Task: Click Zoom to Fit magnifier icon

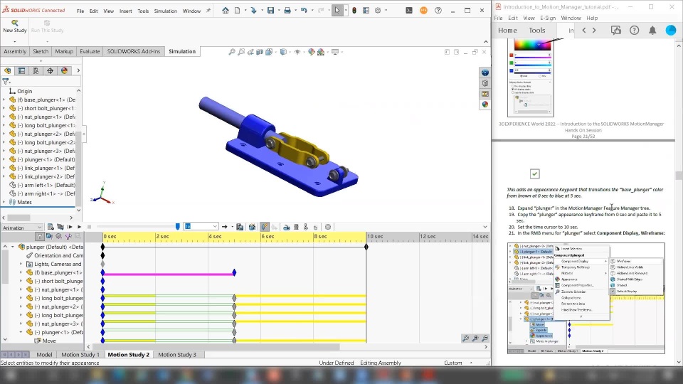Action: (232, 52)
